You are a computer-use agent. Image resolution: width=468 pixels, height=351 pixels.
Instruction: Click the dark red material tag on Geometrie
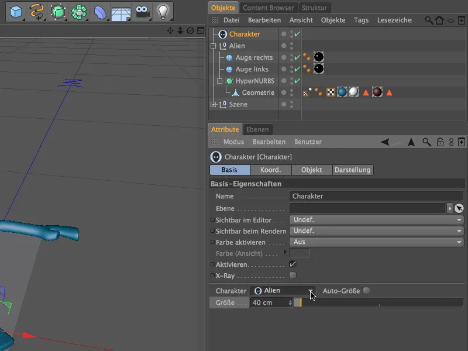377,92
